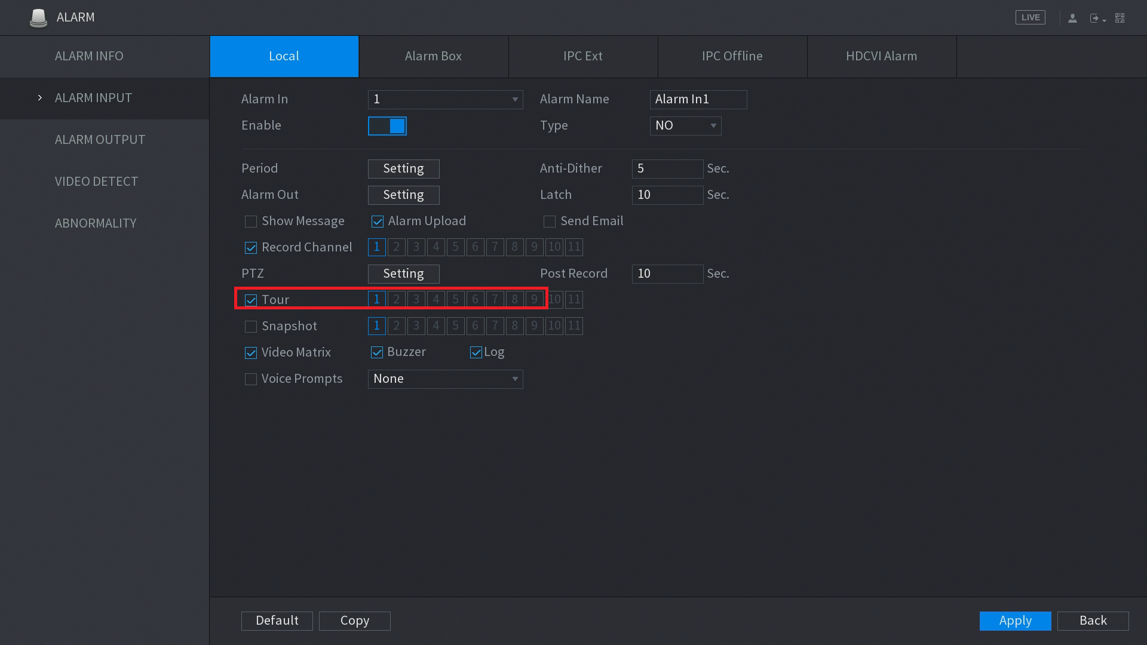1147x645 pixels.
Task: Select Snapshot channel 5 box
Action: click(455, 326)
